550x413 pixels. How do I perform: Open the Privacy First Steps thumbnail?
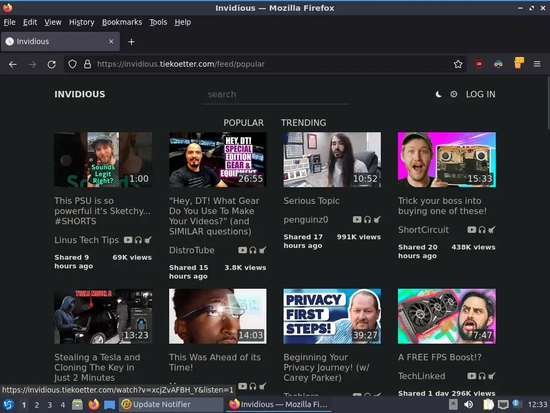[x=332, y=316]
